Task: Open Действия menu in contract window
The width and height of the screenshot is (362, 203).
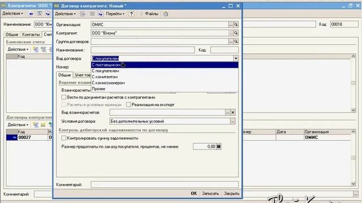Action: [x=66, y=14]
